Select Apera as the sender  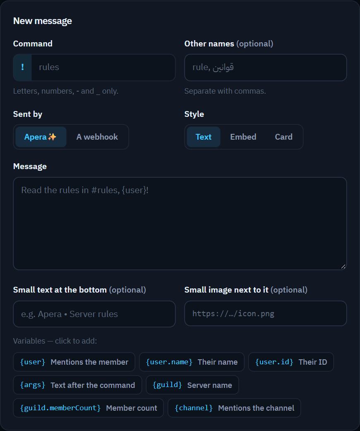41,137
